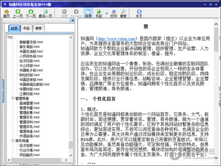Select the 商务频道 folder label
The width and height of the screenshot is (221, 166).
point(22,141)
